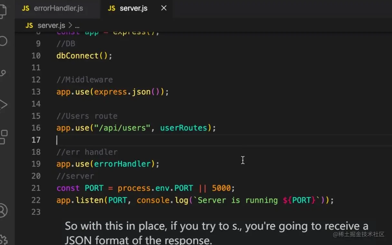Screen dimensions: 392x245
Task: Click ${PORT} inside the template string
Action: [299, 200]
